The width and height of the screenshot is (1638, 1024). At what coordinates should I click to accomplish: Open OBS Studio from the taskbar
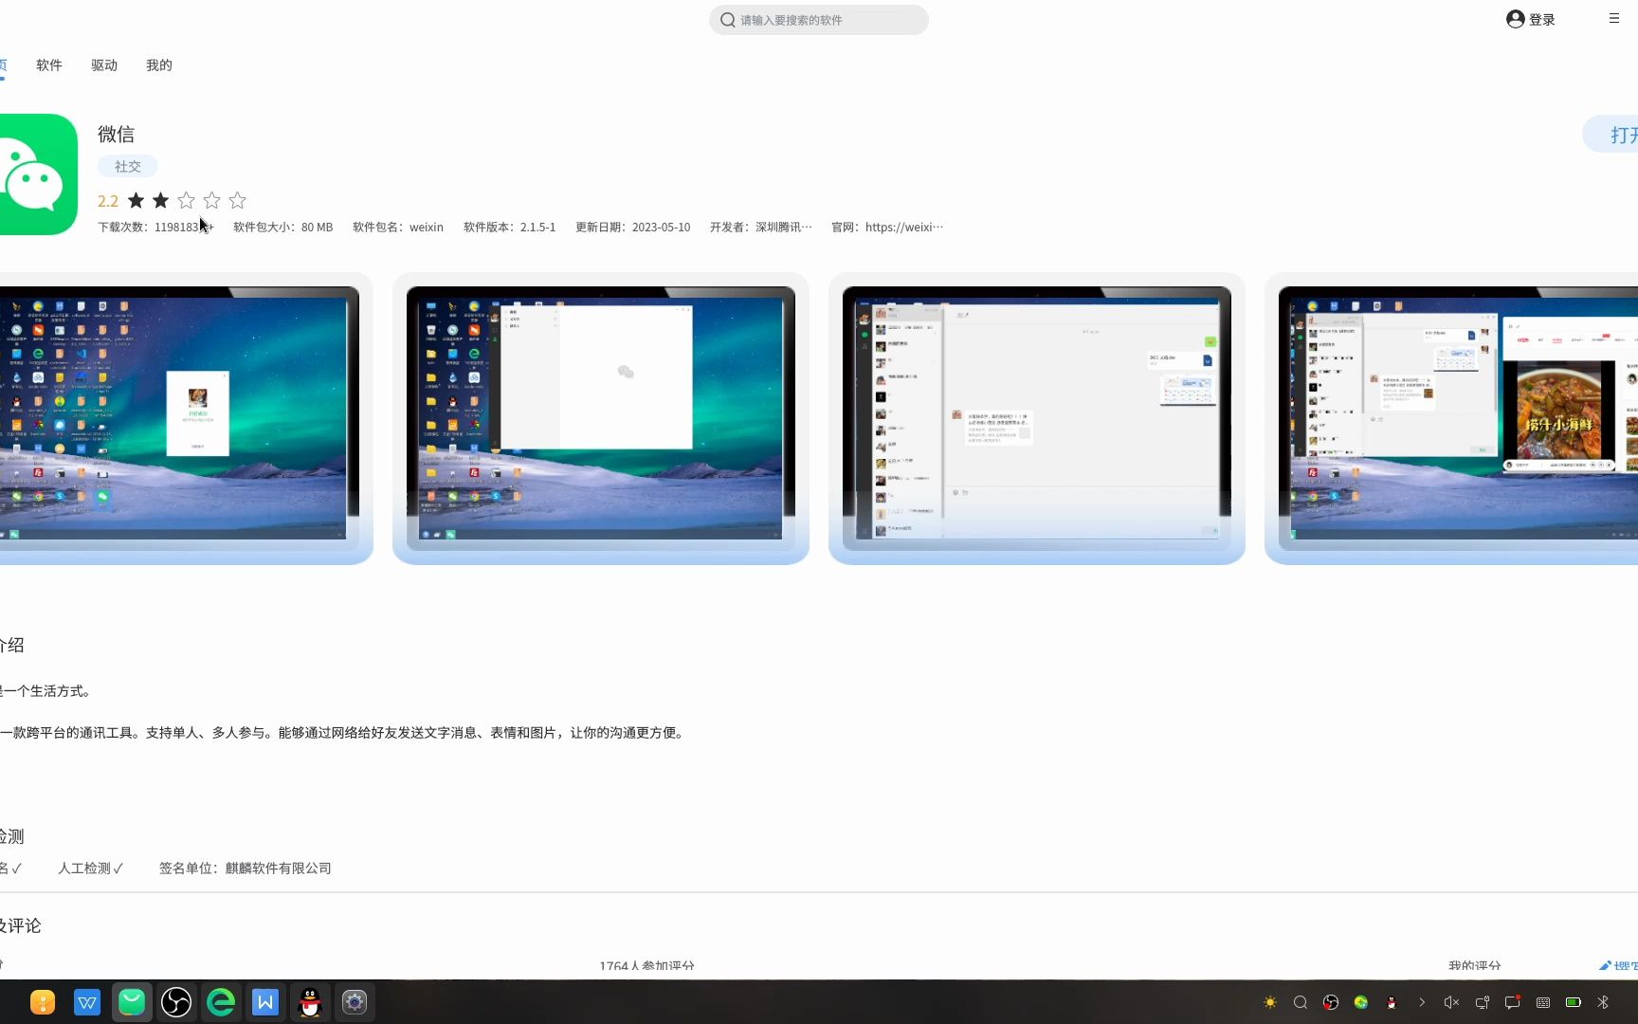[176, 1002]
